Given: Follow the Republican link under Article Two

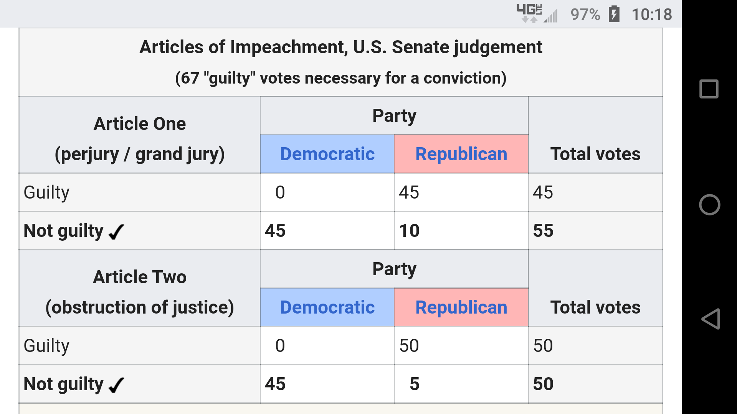Looking at the screenshot, I should point(461,307).
